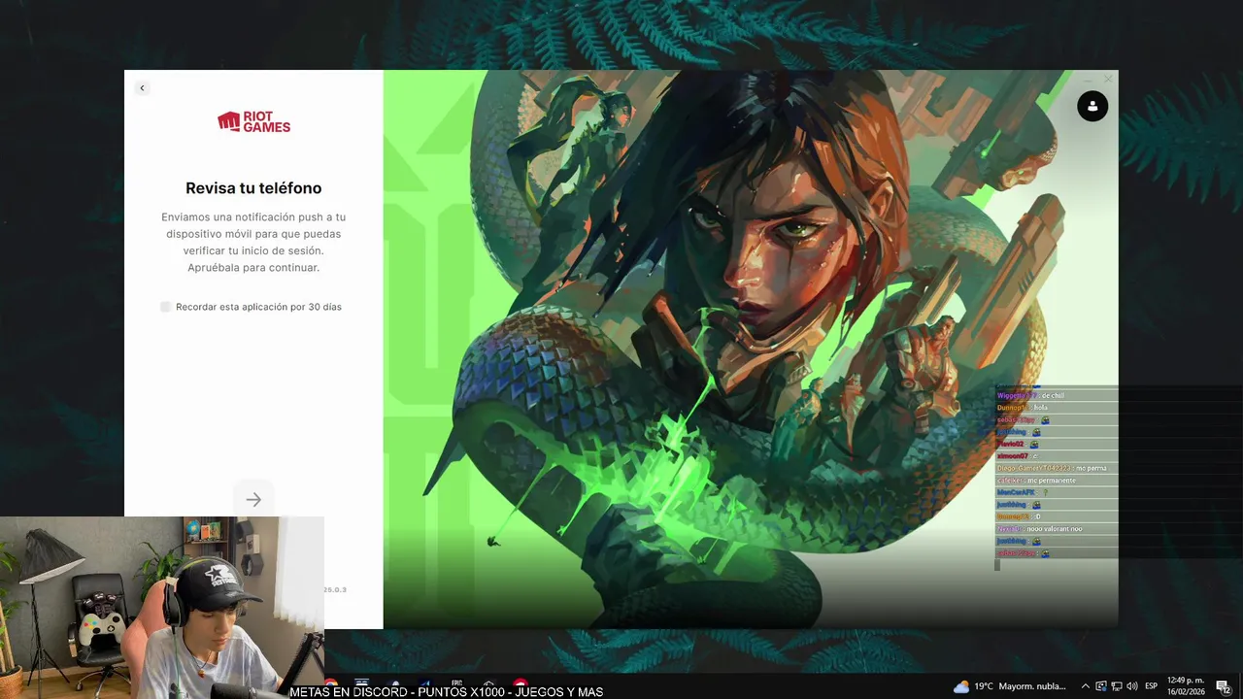Open Epic Games icon in taskbar

[x=455, y=684]
